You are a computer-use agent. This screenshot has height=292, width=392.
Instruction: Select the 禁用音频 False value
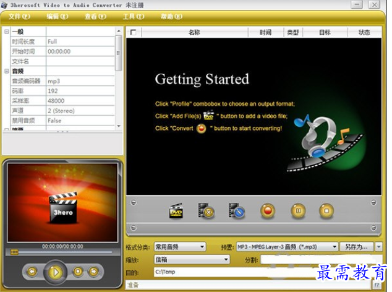pos(80,121)
